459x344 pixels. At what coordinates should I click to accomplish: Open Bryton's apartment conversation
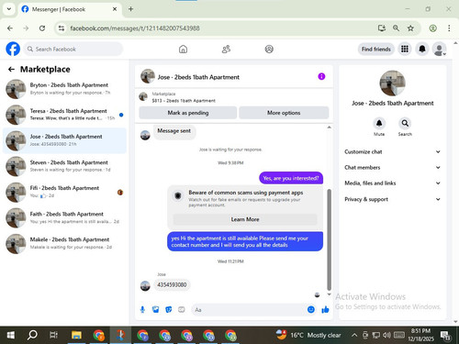[x=64, y=89]
